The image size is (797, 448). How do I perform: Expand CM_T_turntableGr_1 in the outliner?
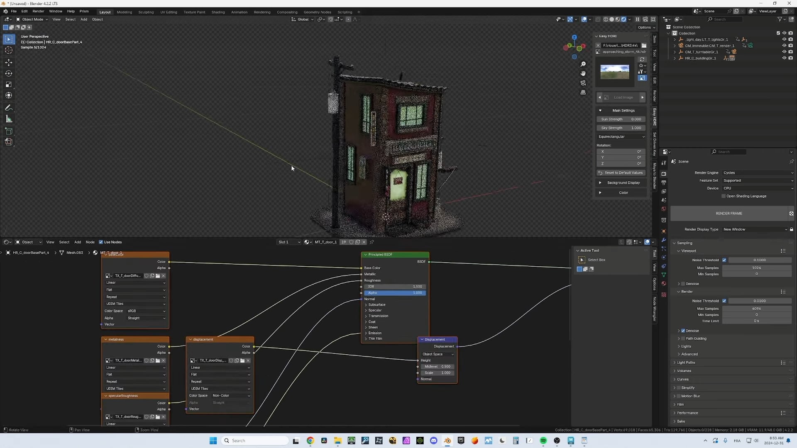pyautogui.click(x=675, y=52)
